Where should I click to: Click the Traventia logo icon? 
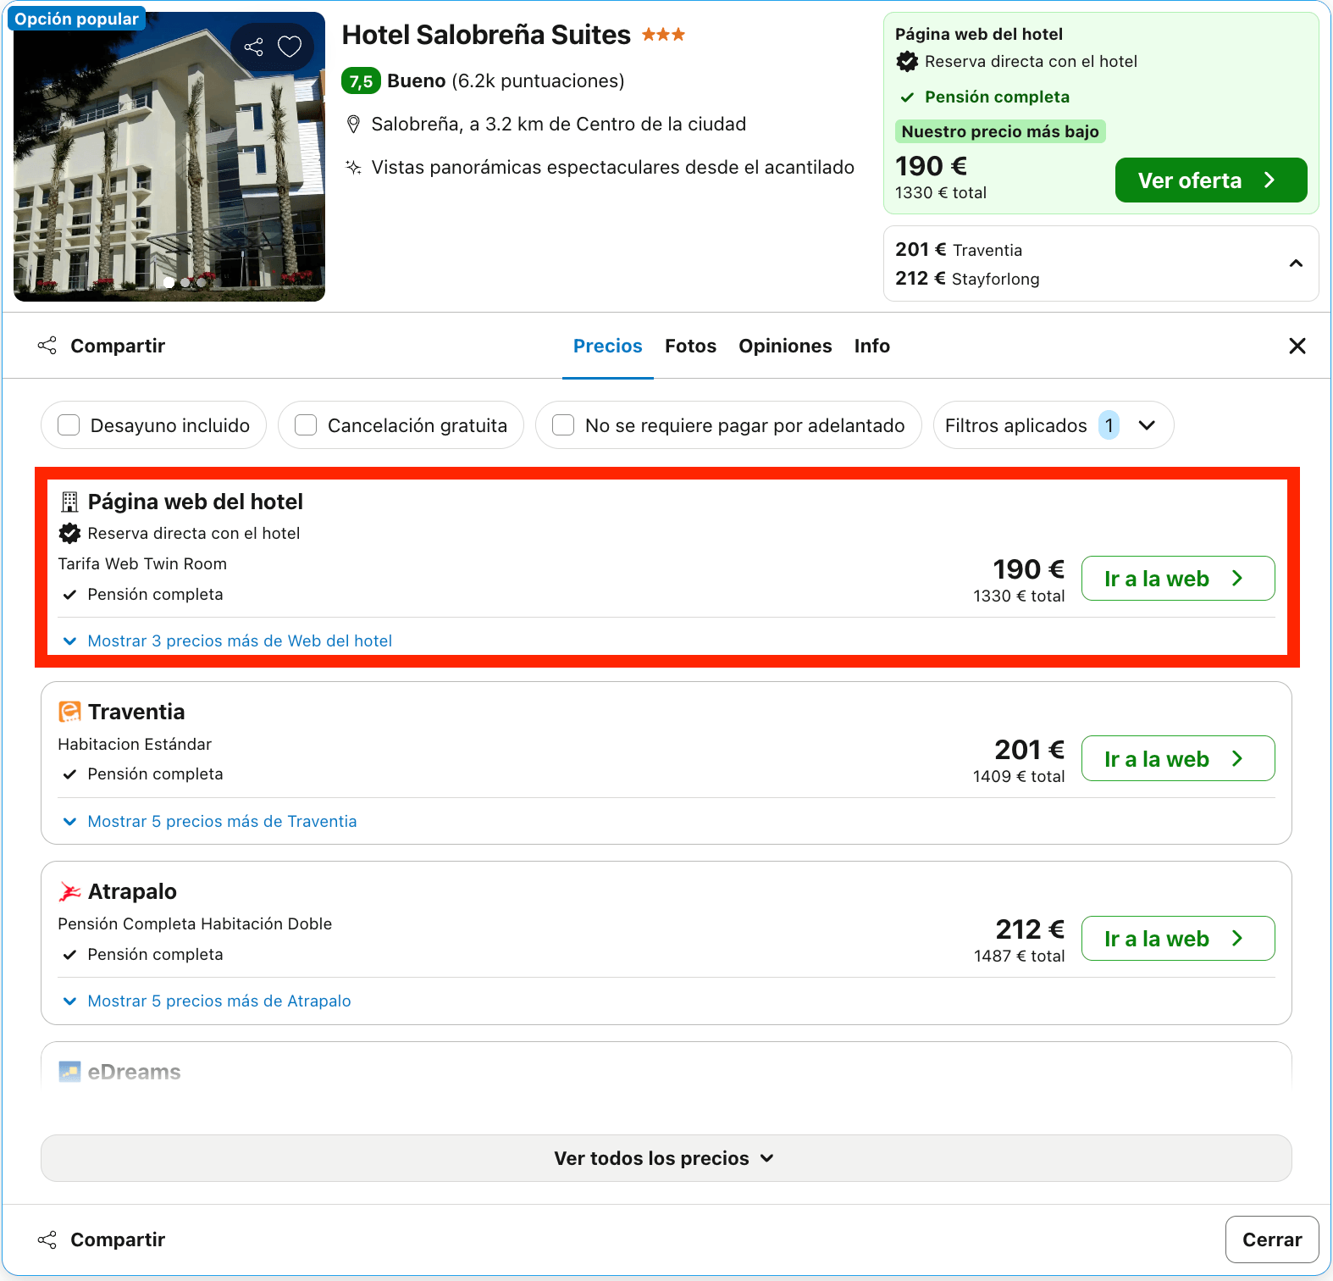click(69, 712)
